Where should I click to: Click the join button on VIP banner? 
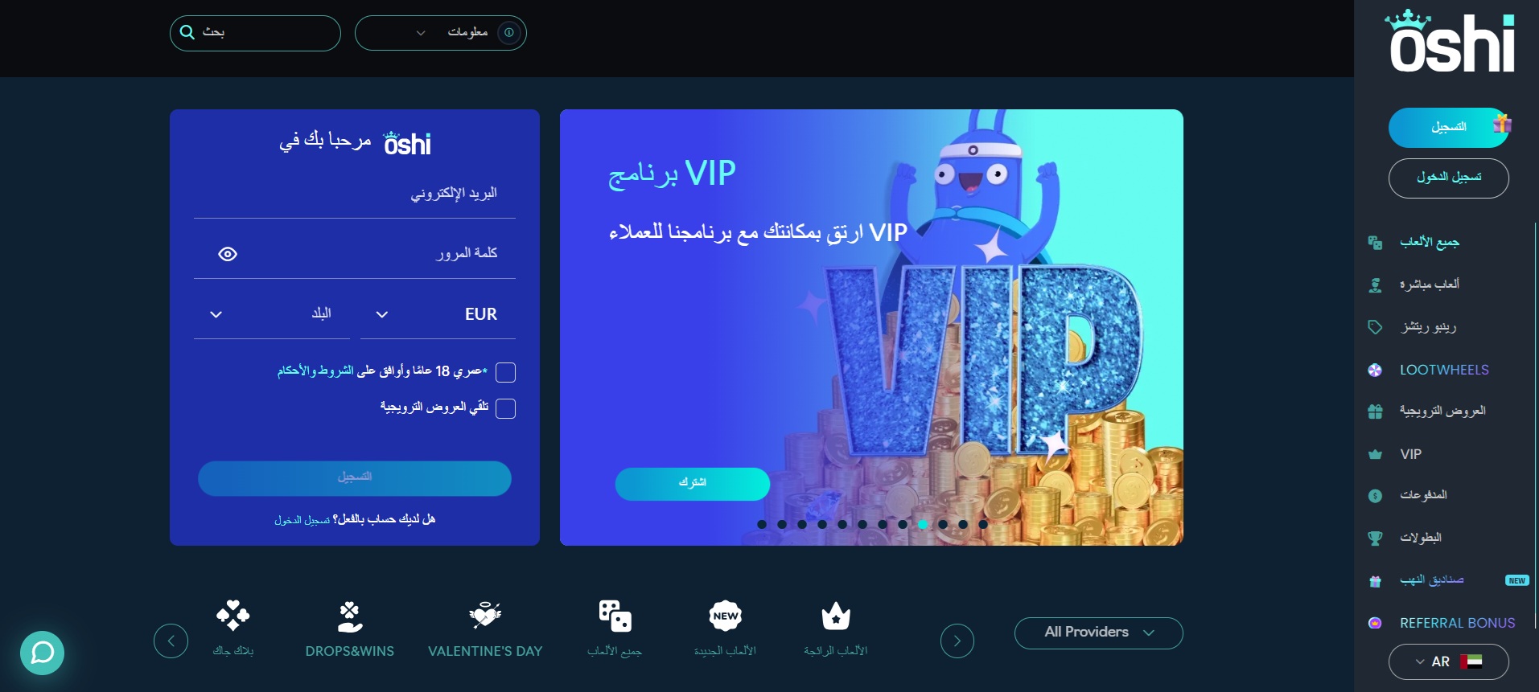click(x=693, y=484)
